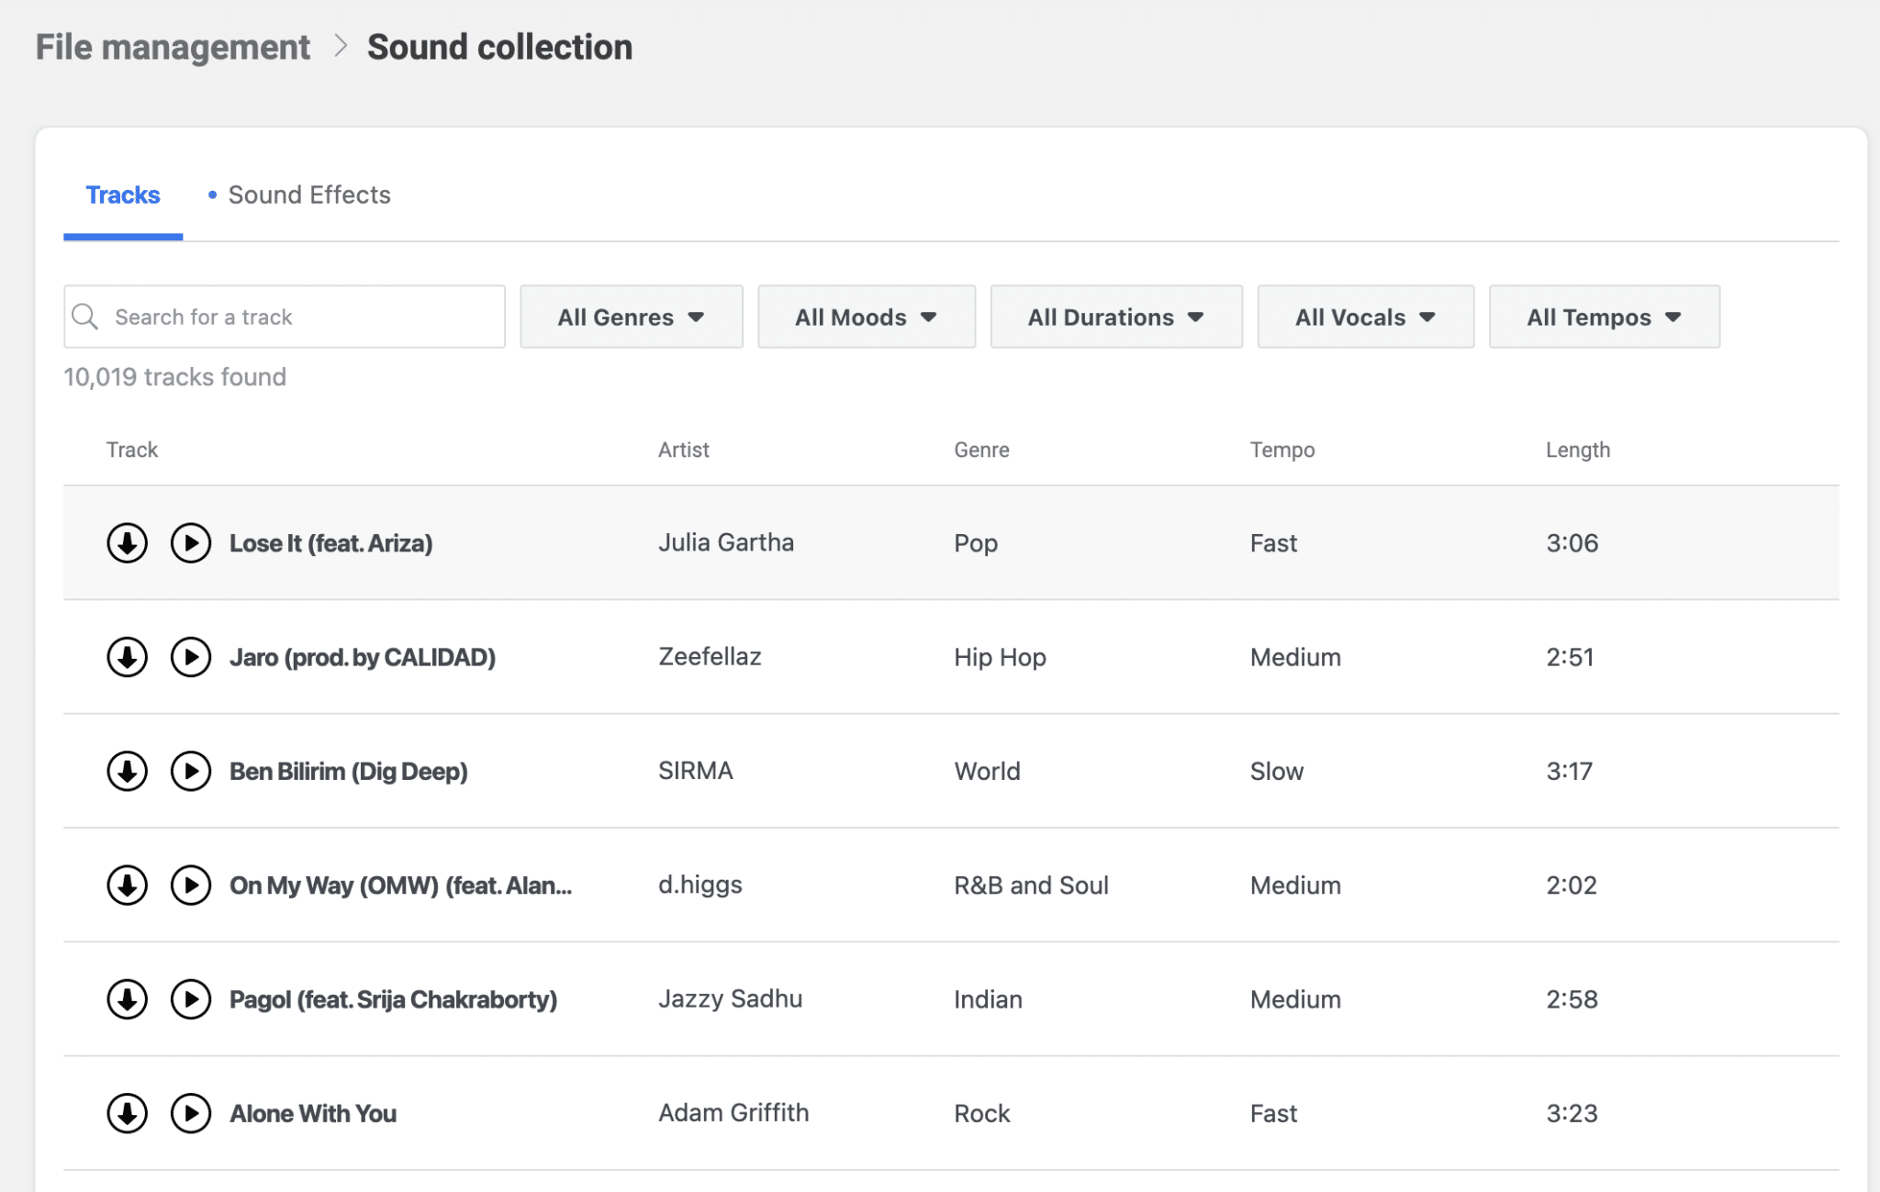
Task: Expand the All Moods filter
Action: pyautogui.click(x=866, y=317)
